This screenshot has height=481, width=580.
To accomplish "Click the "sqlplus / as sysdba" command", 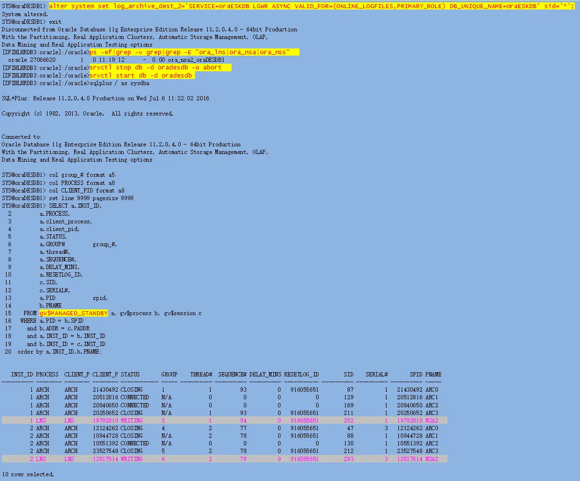I will 119,83.
